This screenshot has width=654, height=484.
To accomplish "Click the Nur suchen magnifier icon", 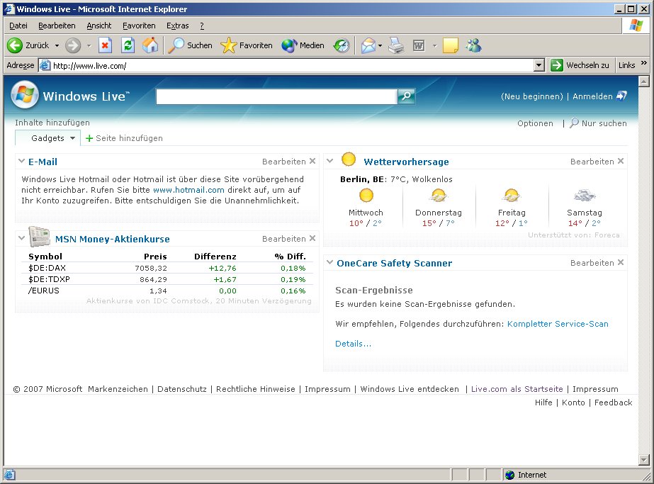I will 575,123.
